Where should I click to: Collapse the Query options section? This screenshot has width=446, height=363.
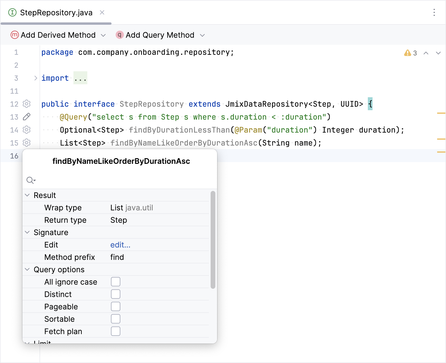pos(27,269)
